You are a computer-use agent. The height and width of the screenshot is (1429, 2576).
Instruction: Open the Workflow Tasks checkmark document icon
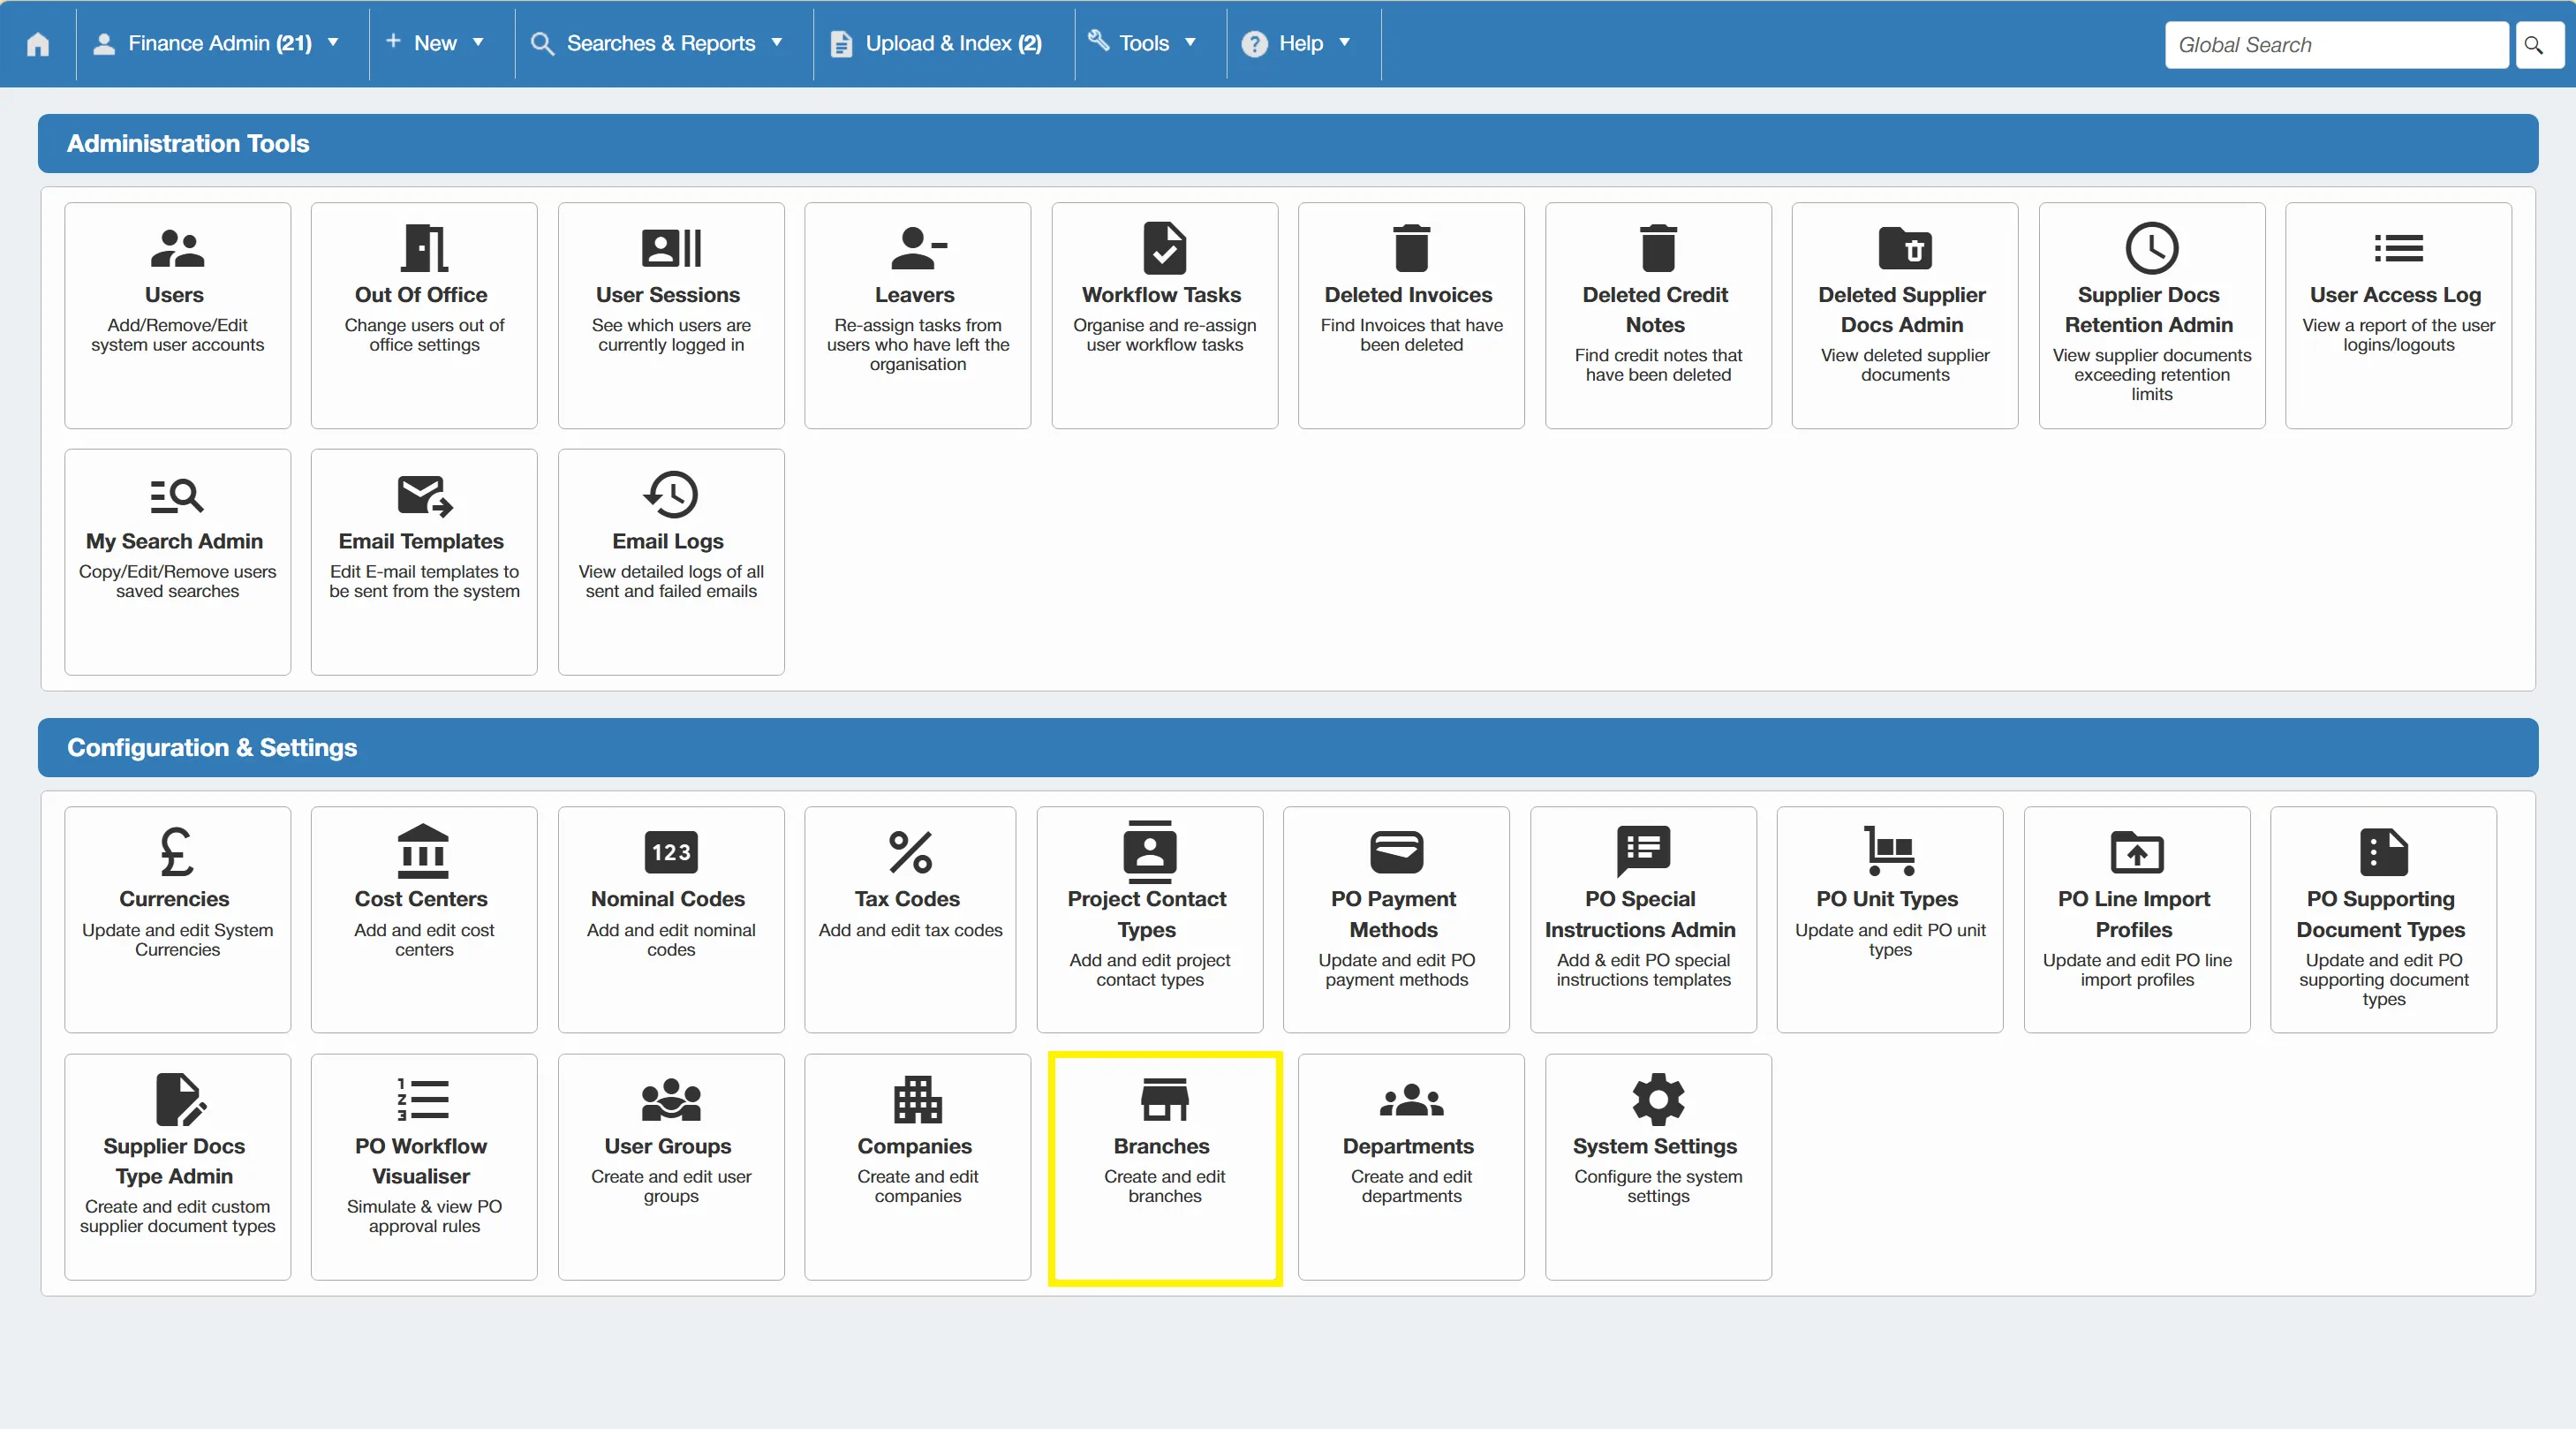click(x=1164, y=248)
